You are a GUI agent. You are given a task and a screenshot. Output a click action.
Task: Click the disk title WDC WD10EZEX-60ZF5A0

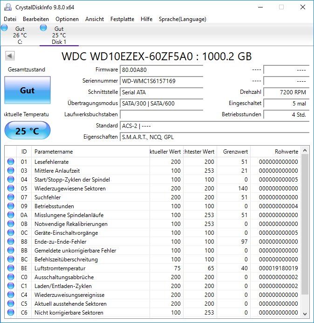[x=157, y=56]
